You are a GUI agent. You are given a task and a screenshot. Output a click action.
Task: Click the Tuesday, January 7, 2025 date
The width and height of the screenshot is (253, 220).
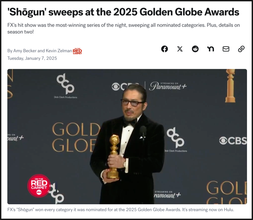coord(32,58)
